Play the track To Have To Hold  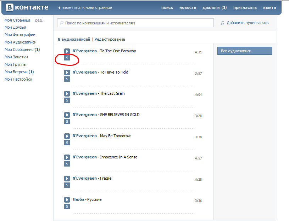[67, 72]
